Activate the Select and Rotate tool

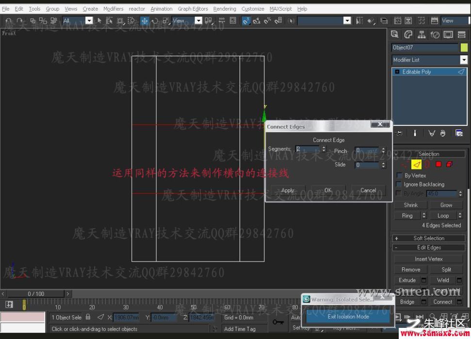point(155,21)
